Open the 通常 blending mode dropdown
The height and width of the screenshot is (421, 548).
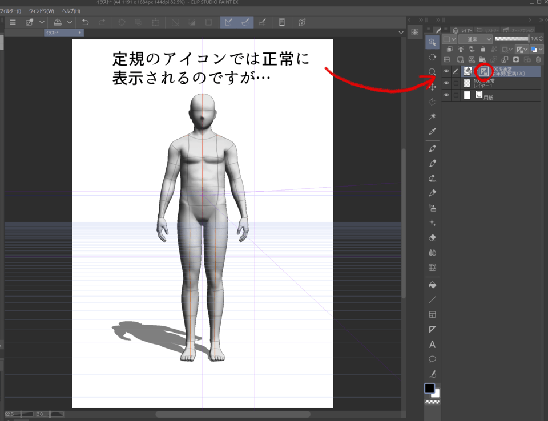point(476,39)
